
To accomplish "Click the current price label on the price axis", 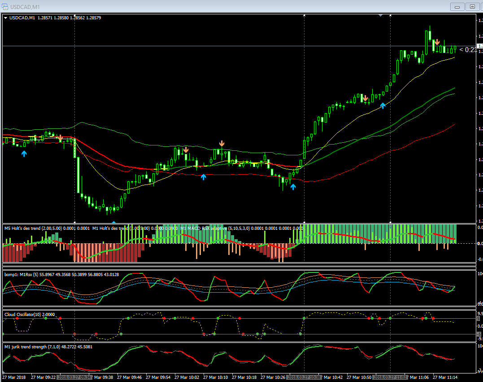I will 479,46.
